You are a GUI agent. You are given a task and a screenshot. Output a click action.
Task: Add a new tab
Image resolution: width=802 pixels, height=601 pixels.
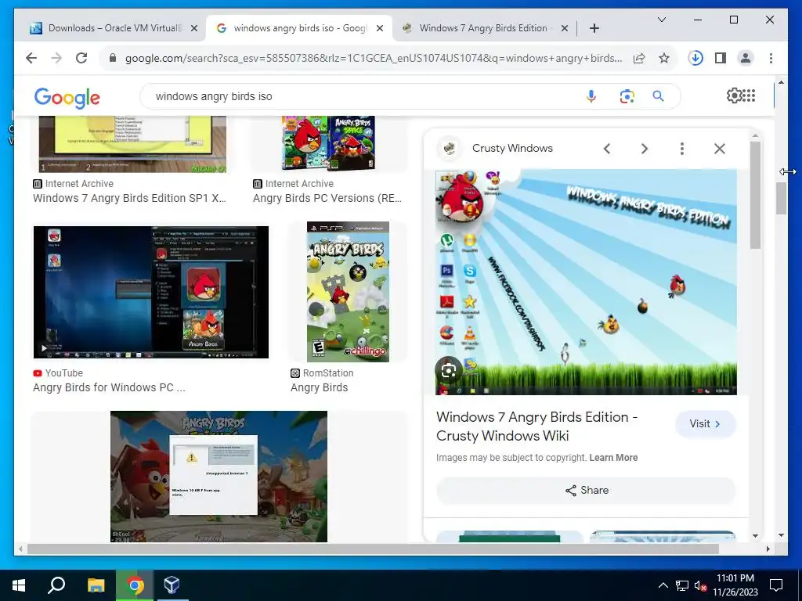pos(594,28)
